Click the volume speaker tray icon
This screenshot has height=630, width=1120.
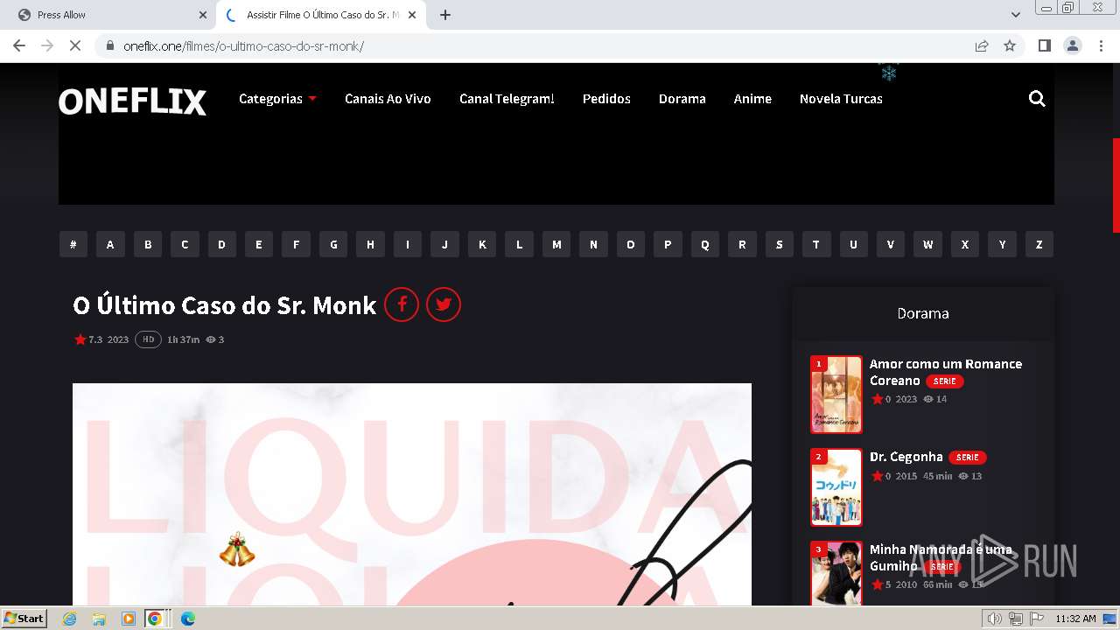(x=994, y=619)
